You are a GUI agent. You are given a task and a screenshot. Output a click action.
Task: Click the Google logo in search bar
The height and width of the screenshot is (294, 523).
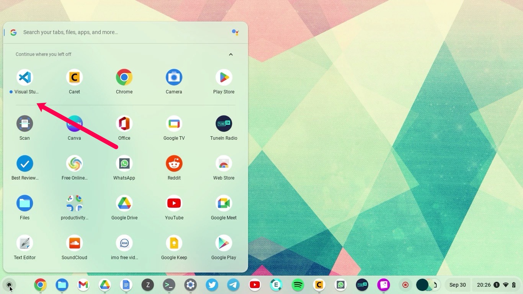coord(13,33)
